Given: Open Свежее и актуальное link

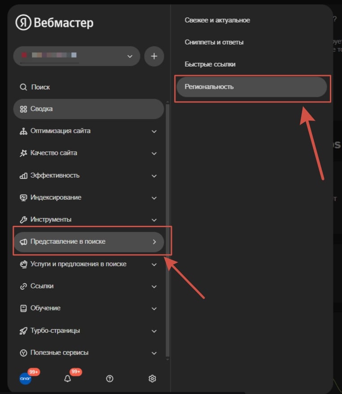Looking at the screenshot, I should point(217,20).
